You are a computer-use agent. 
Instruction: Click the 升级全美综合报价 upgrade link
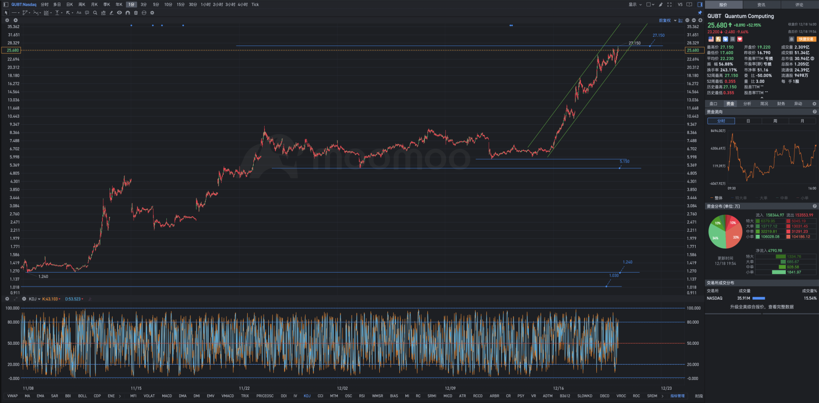pos(762,307)
